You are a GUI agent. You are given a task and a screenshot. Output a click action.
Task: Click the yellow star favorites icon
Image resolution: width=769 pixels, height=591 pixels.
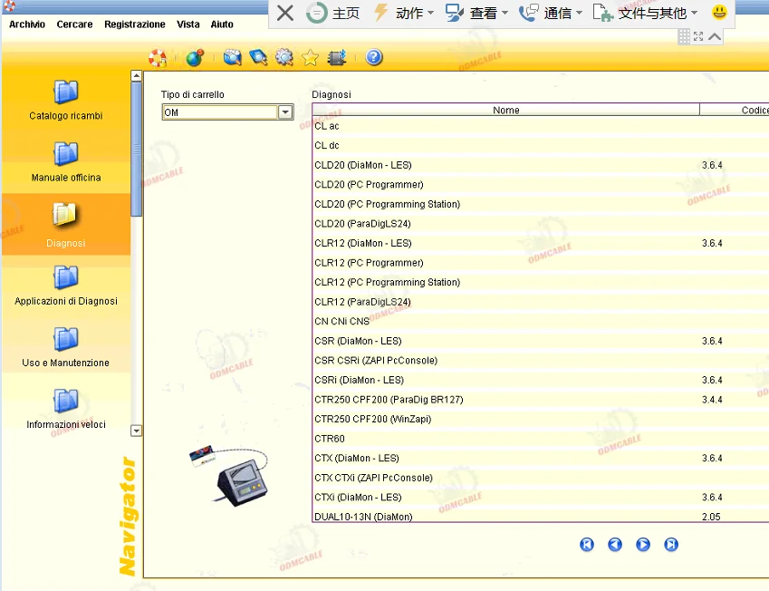pyautogui.click(x=310, y=58)
